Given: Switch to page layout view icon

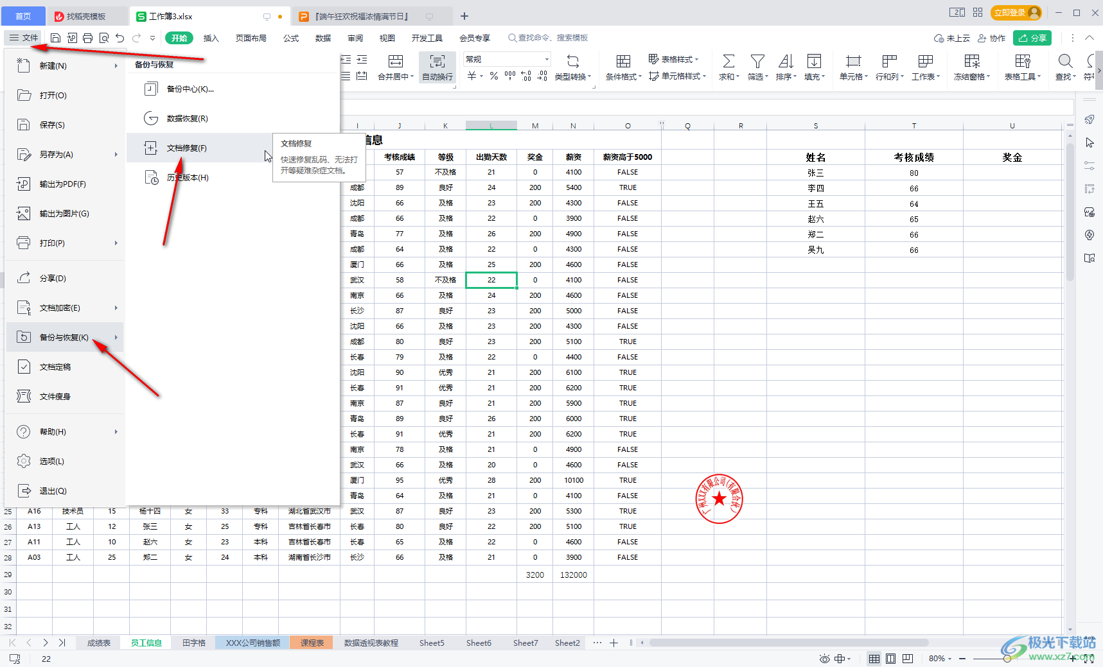Looking at the screenshot, I should (891, 659).
